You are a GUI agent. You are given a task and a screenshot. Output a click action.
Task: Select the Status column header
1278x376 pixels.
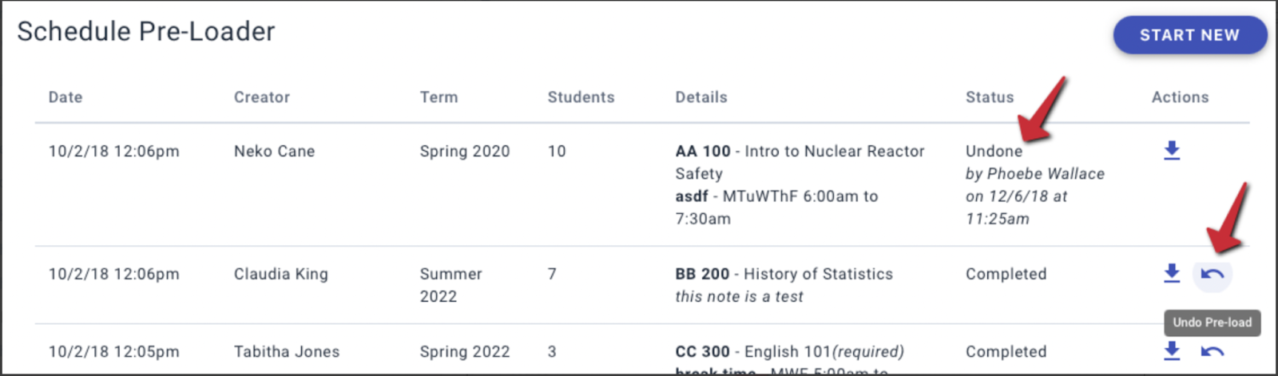[x=990, y=97]
